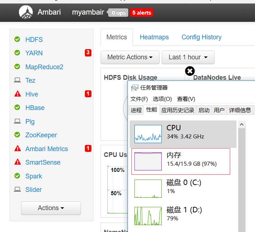Viewport: 255px width, 232px height.
Task: Open the Spark service link
Action: [34, 176]
